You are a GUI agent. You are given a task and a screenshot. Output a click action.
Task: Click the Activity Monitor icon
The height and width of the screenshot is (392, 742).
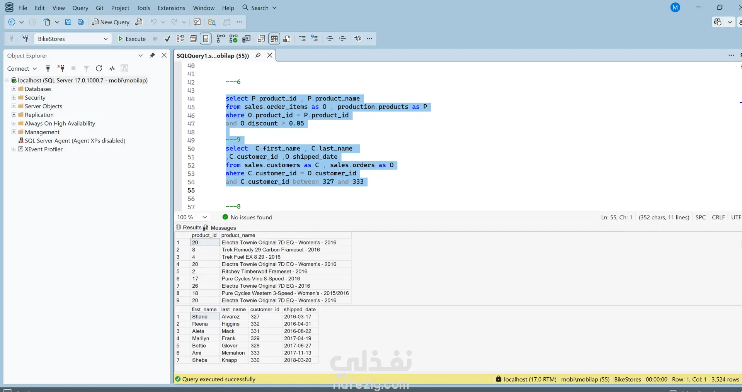coord(112,68)
